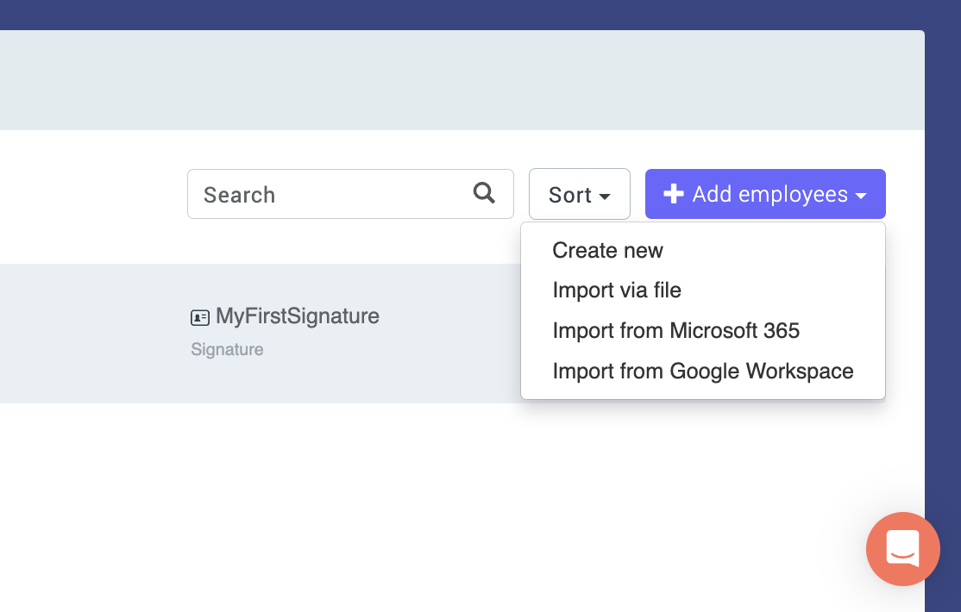The image size is (961, 612).
Task: Open the orange chat support widget
Action: point(902,549)
